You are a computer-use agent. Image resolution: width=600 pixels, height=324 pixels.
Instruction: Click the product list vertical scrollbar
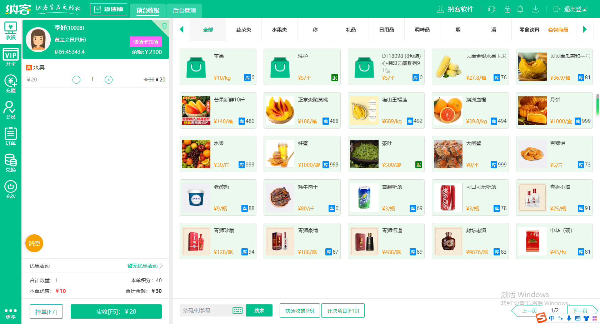click(597, 104)
